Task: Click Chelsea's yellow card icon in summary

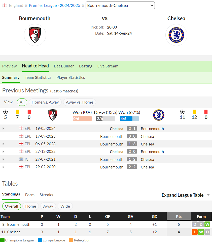Action: pyautogui.click(x=194, y=112)
